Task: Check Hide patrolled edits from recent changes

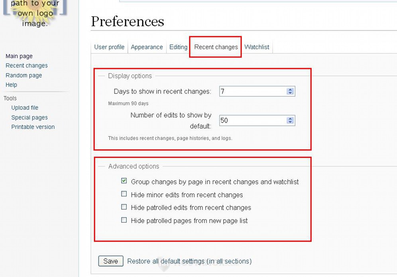Action: click(124, 207)
